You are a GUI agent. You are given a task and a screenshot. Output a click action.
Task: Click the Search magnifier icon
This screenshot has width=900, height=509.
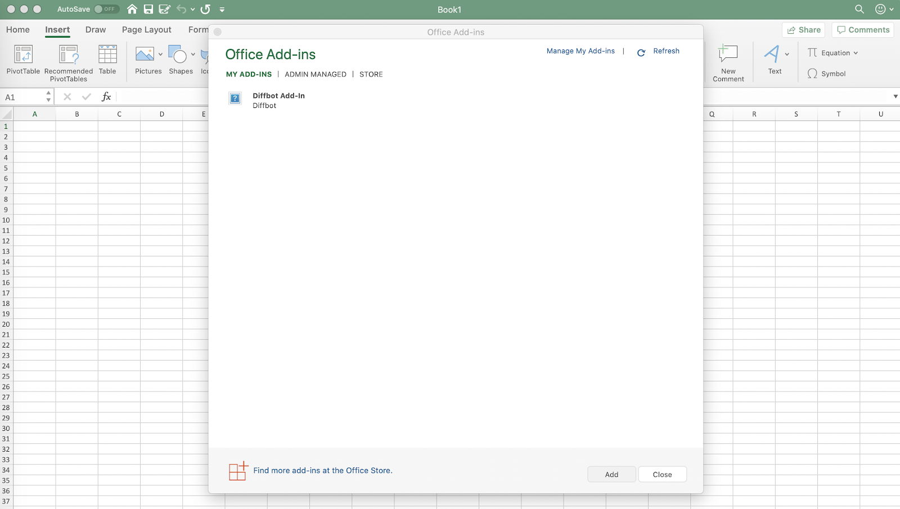pyautogui.click(x=859, y=9)
